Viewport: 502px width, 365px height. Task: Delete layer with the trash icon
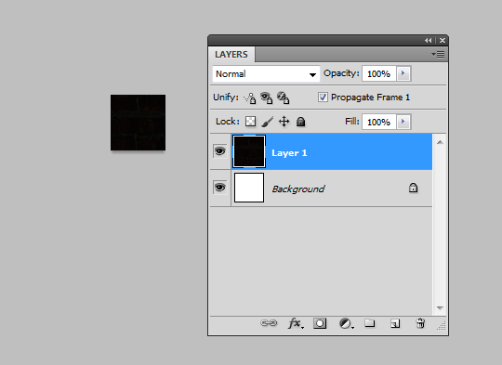[x=420, y=323]
